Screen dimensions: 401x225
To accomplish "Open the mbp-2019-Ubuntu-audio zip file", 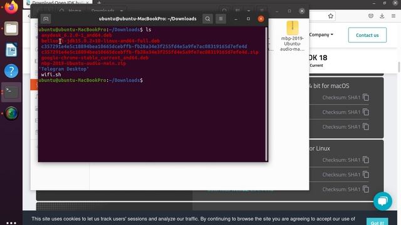I will pos(293,36).
